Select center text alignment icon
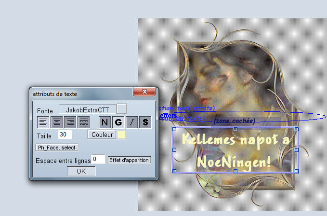This screenshot has width=327, height=216. pyautogui.click(x=57, y=122)
